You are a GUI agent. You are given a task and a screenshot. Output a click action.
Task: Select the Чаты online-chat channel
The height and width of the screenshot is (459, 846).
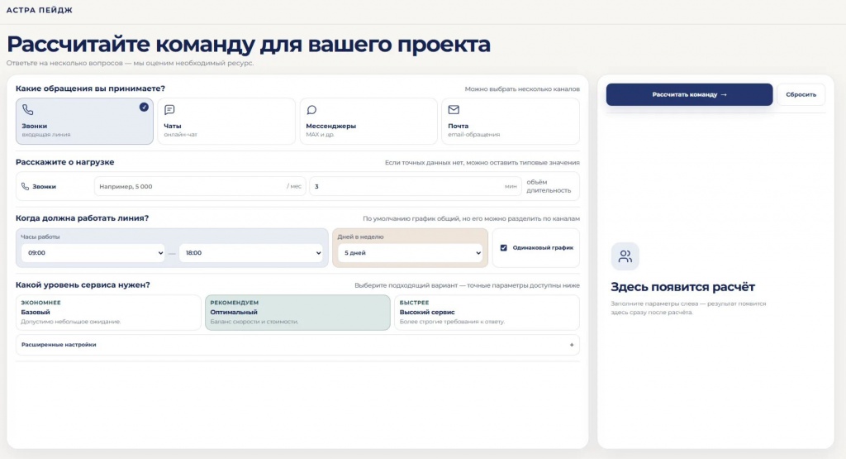click(x=226, y=121)
